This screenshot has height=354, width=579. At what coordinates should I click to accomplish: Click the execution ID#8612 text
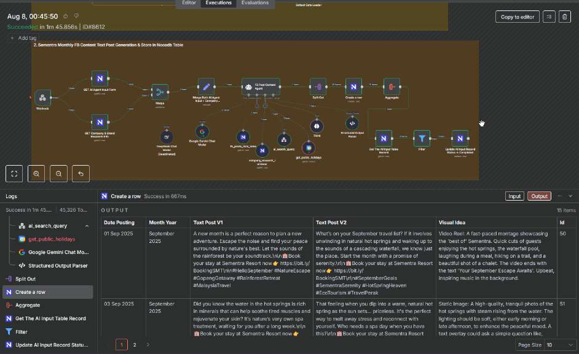click(x=93, y=27)
